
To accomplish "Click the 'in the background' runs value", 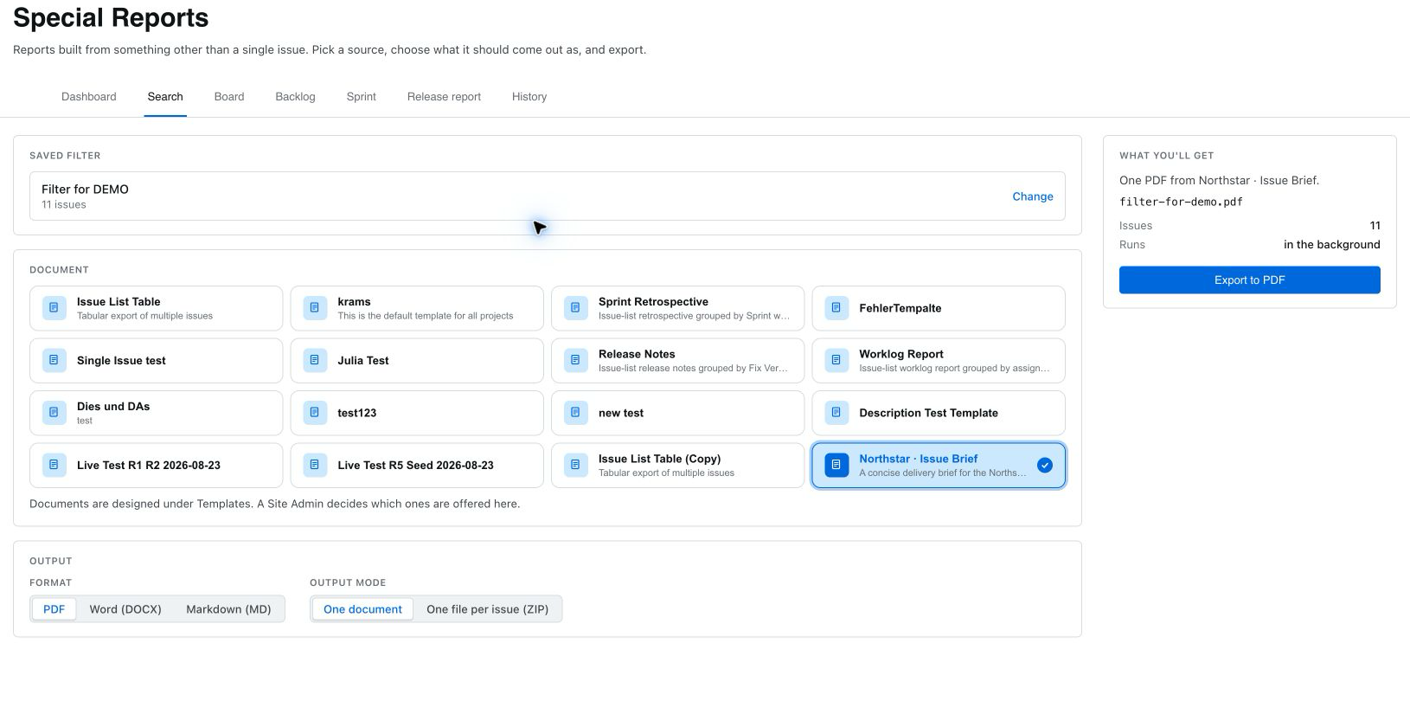I will [1331, 245].
